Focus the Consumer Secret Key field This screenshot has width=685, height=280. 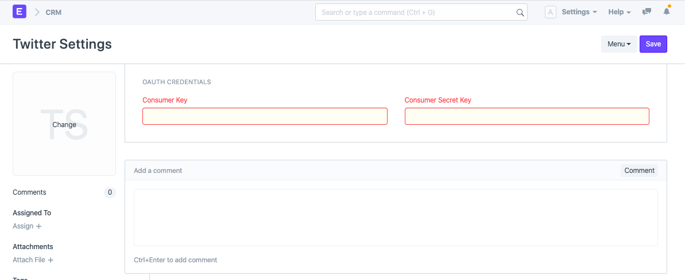[527, 116]
